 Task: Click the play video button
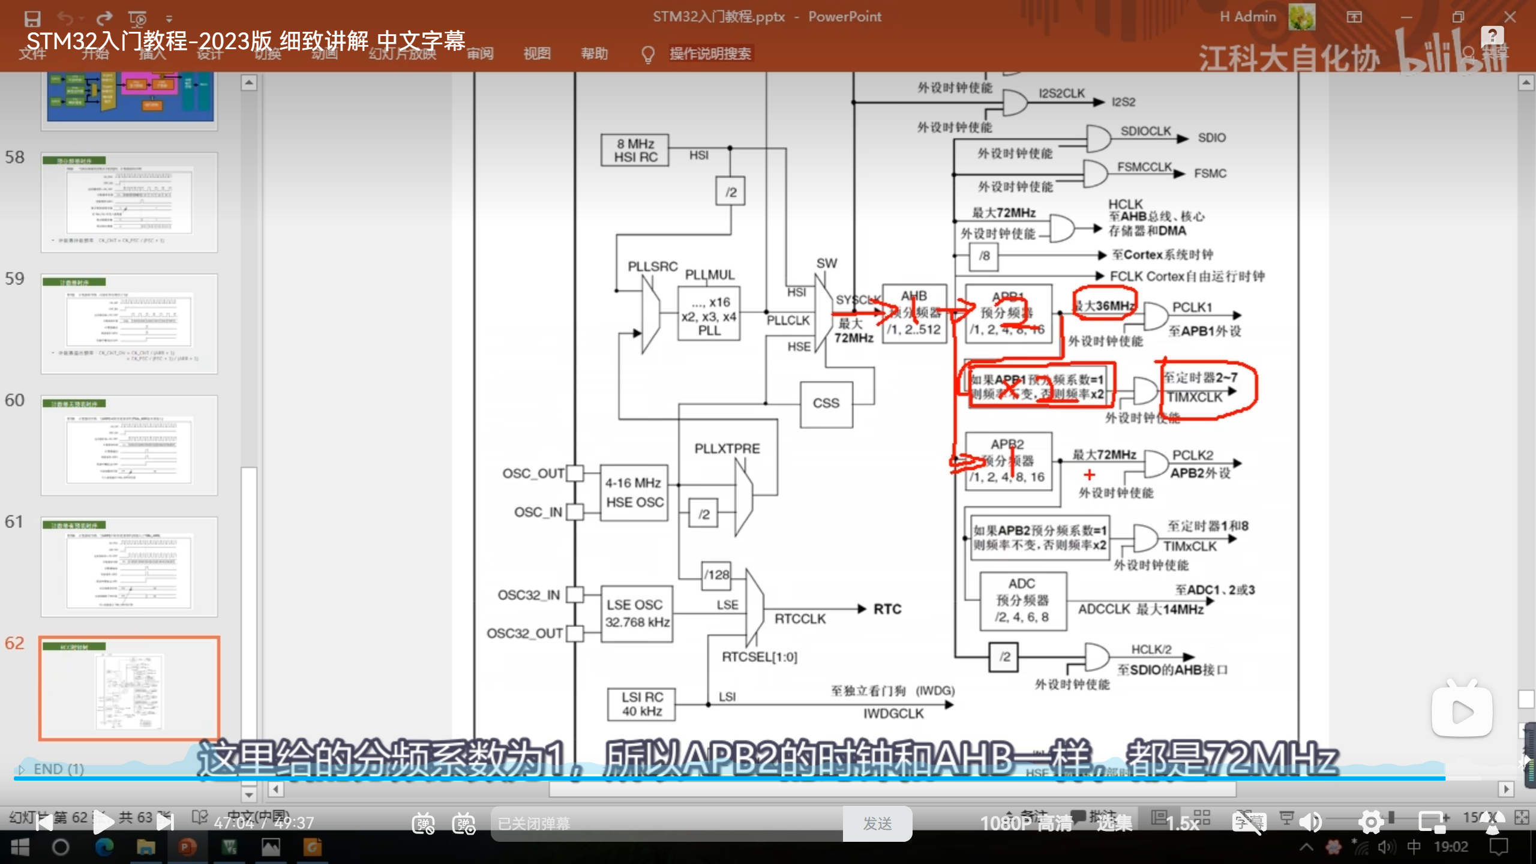pos(103,823)
